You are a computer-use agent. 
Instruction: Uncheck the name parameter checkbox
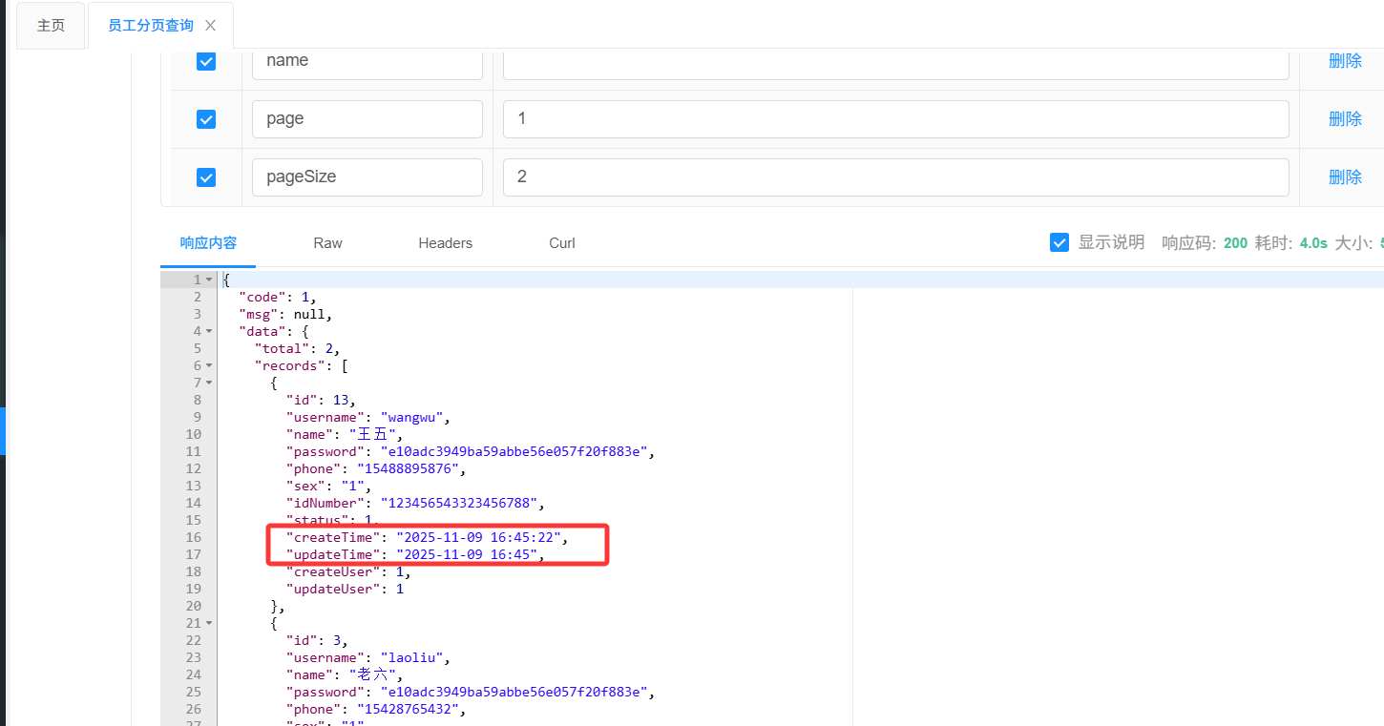(206, 61)
